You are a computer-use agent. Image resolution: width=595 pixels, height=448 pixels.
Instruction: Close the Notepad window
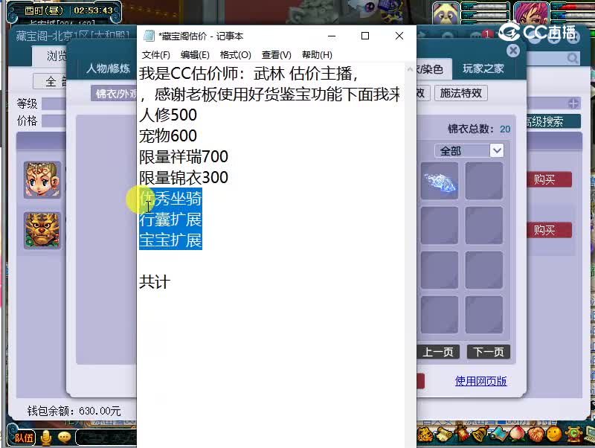[399, 36]
